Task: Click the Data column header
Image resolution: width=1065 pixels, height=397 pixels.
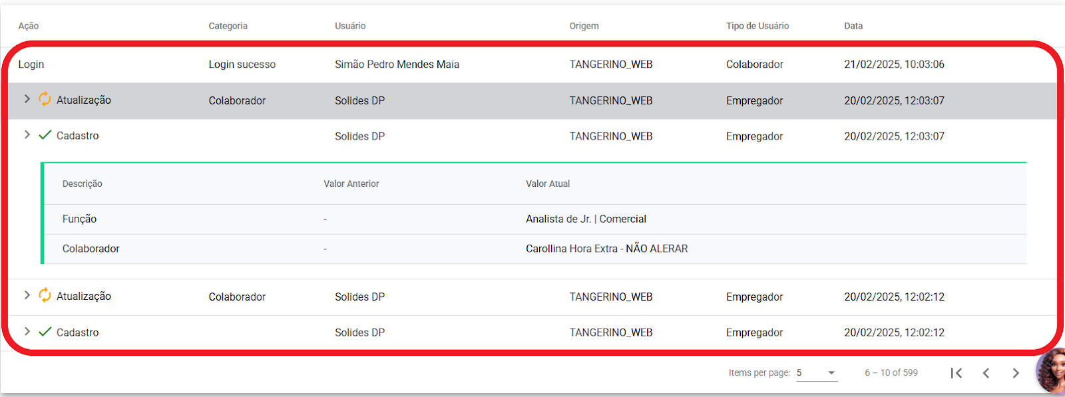Action: (x=853, y=26)
